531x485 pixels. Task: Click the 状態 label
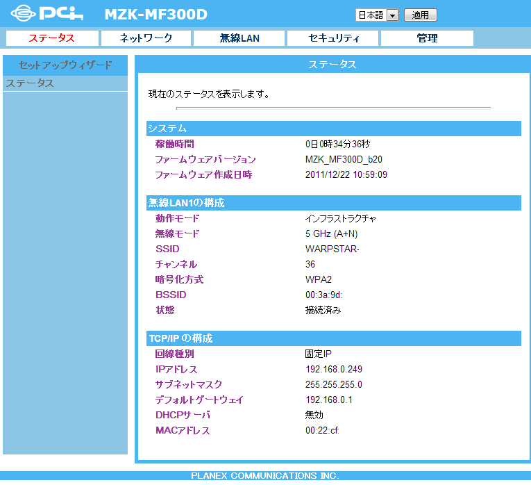(165, 310)
